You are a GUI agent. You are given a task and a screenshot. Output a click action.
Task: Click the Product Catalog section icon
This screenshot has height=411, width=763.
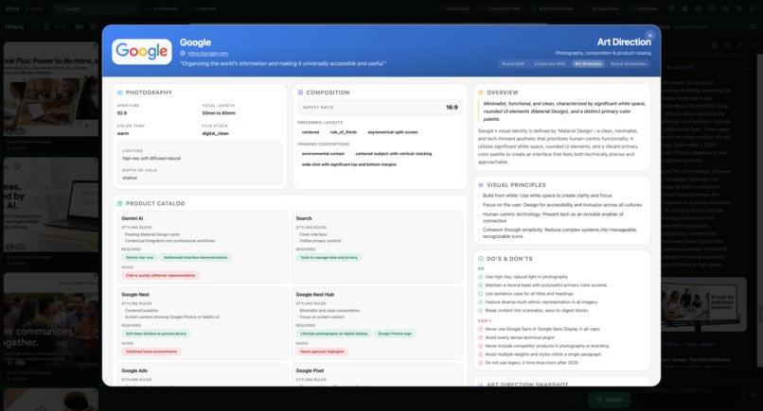[120, 203]
